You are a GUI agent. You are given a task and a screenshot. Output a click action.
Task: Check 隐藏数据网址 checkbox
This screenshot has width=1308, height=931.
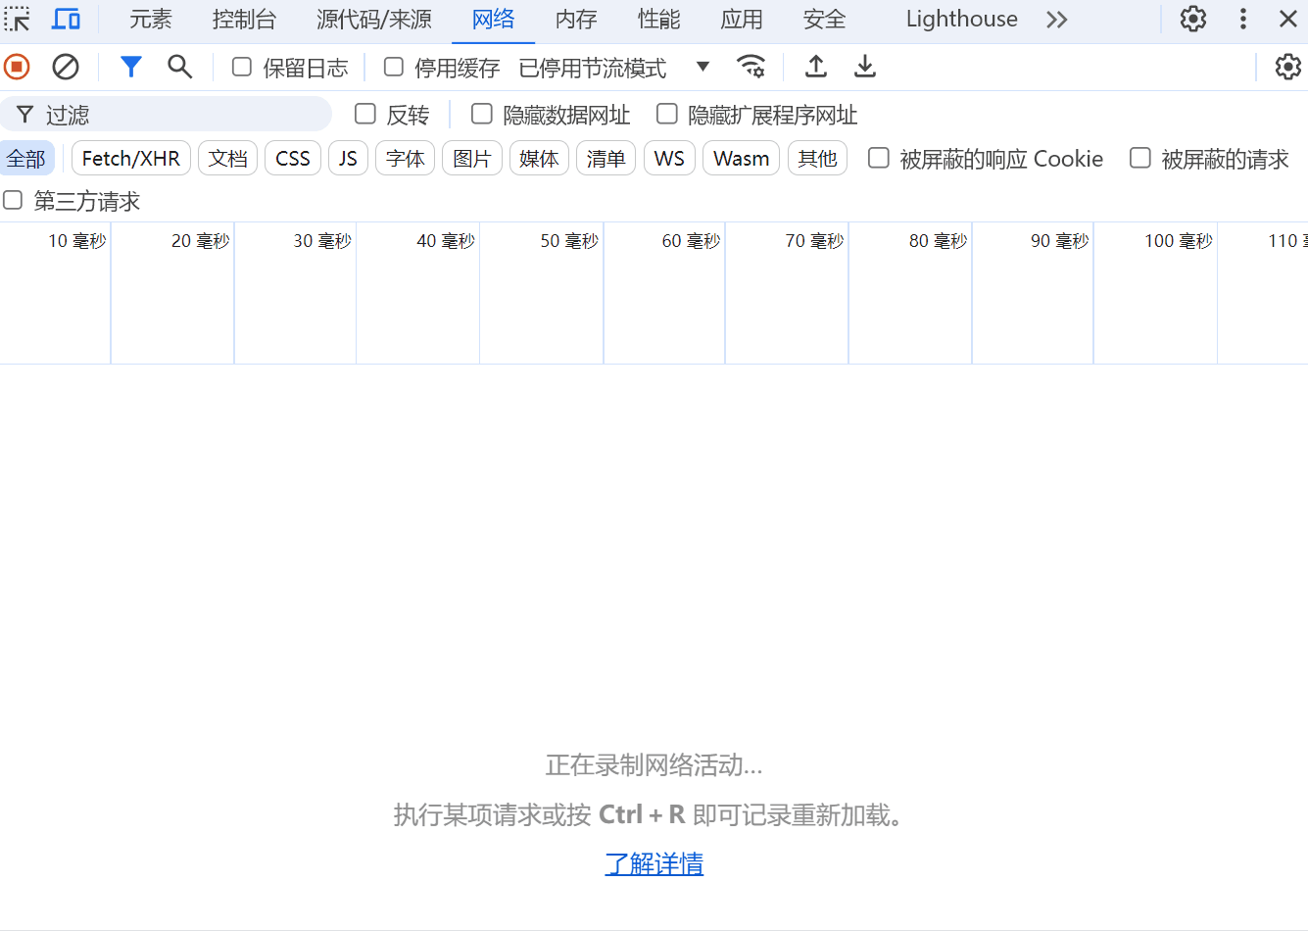[x=482, y=114]
